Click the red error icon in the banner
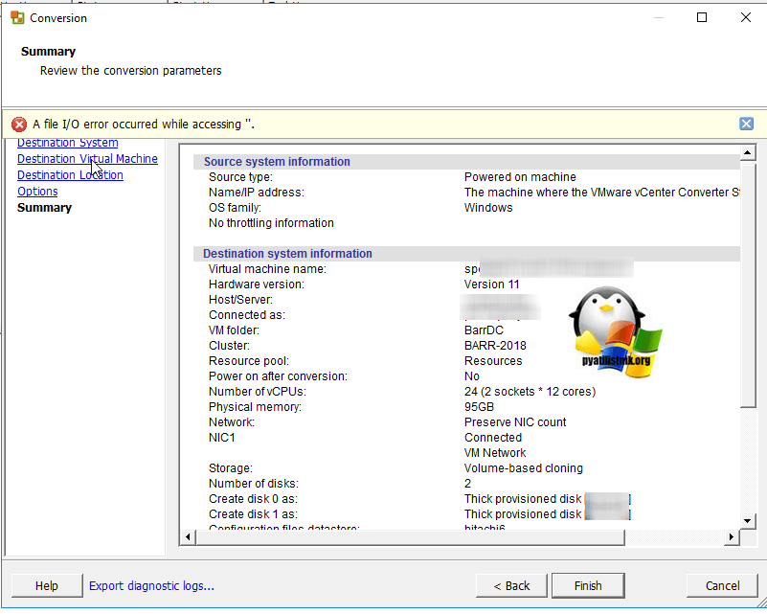This screenshot has width=767, height=614. (x=19, y=125)
